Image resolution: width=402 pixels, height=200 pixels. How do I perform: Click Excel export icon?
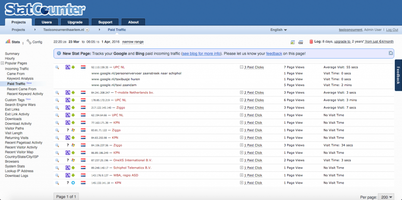[x=292, y=42]
